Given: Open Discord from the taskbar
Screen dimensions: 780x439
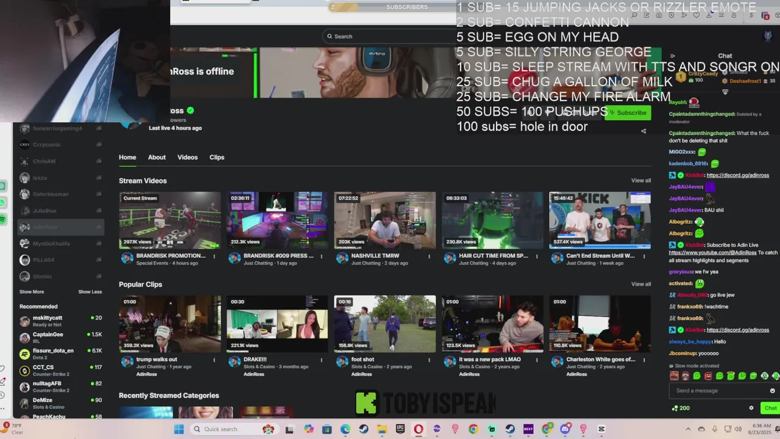Looking at the screenshot, I should click(x=565, y=429).
